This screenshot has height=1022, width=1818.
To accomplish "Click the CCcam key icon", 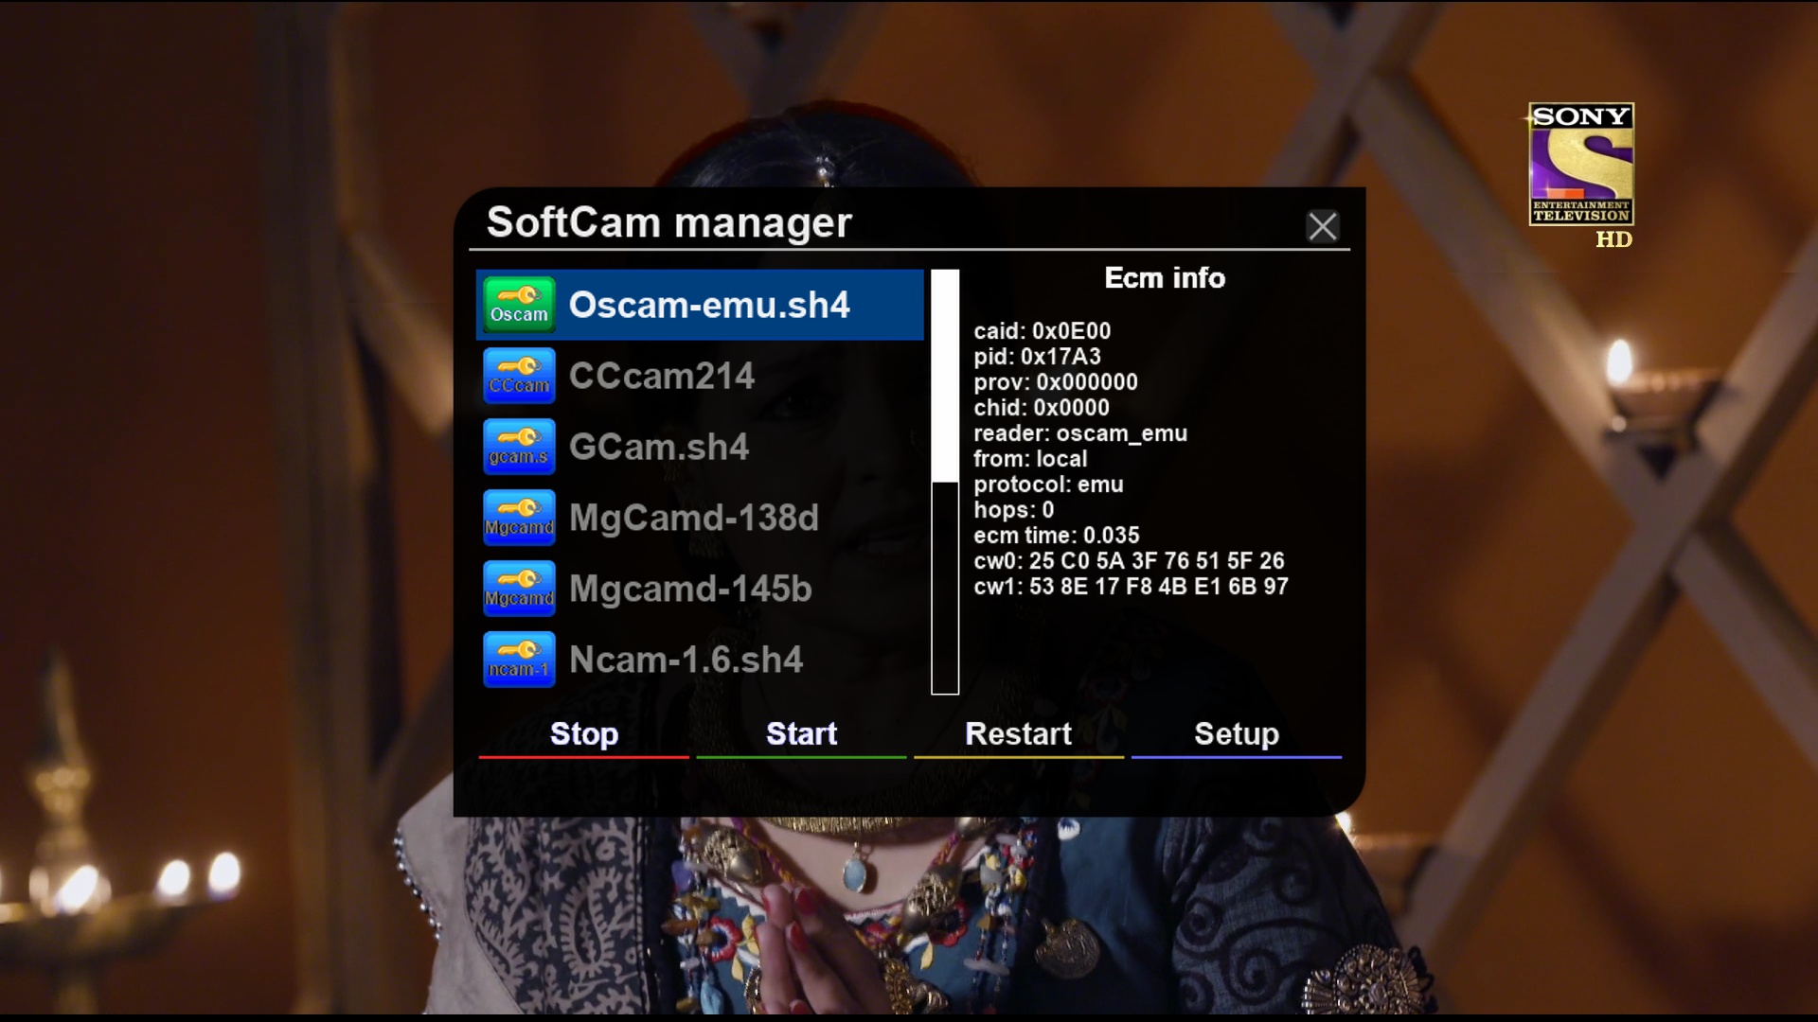I will click(x=519, y=376).
